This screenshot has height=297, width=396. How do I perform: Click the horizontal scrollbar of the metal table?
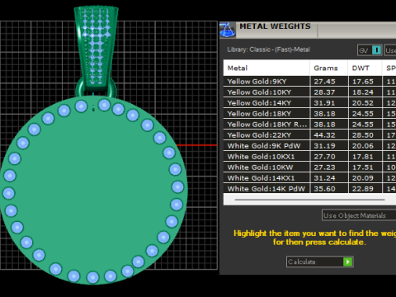point(310,200)
